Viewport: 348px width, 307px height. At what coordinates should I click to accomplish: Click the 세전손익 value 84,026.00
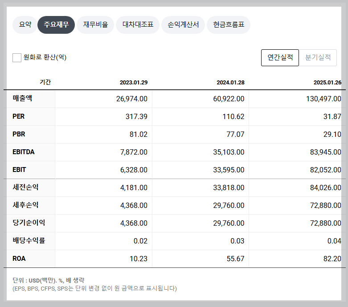pyautogui.click(x=326, y=187)
